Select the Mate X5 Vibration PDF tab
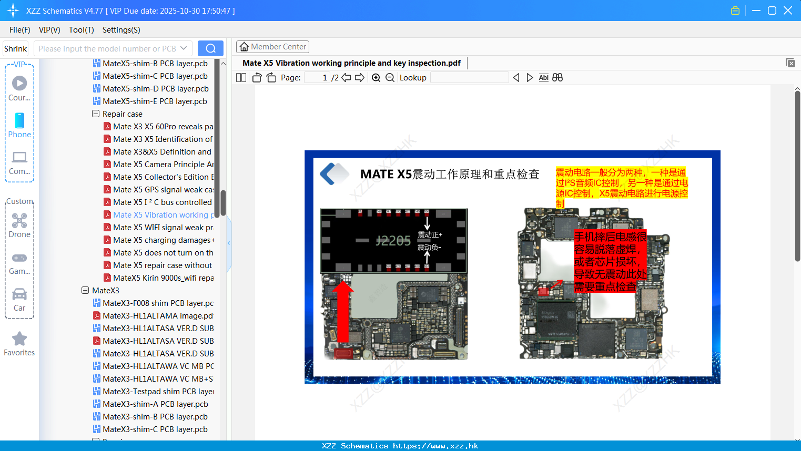The image size is (801, 451). click(x=351, y=63)
